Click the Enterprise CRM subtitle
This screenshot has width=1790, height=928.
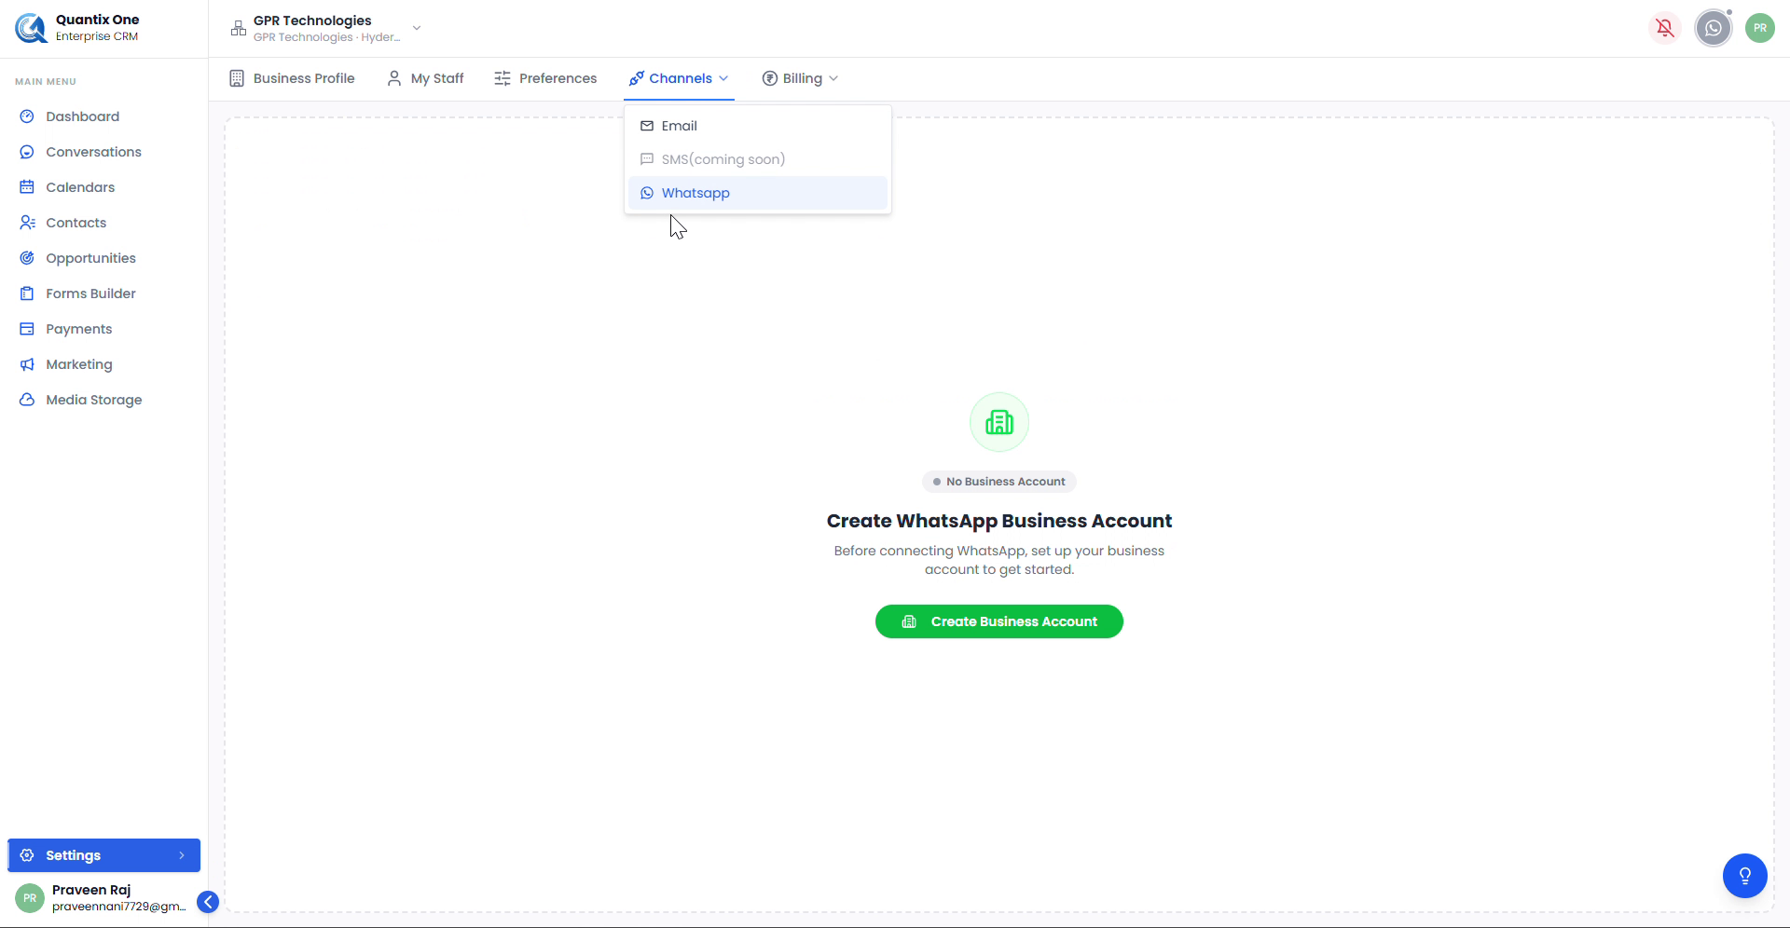(x=97, y=36)
